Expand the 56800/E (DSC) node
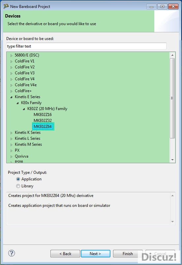Image resolution: width=182 pixels, height=265 pixels. (12, 56)
